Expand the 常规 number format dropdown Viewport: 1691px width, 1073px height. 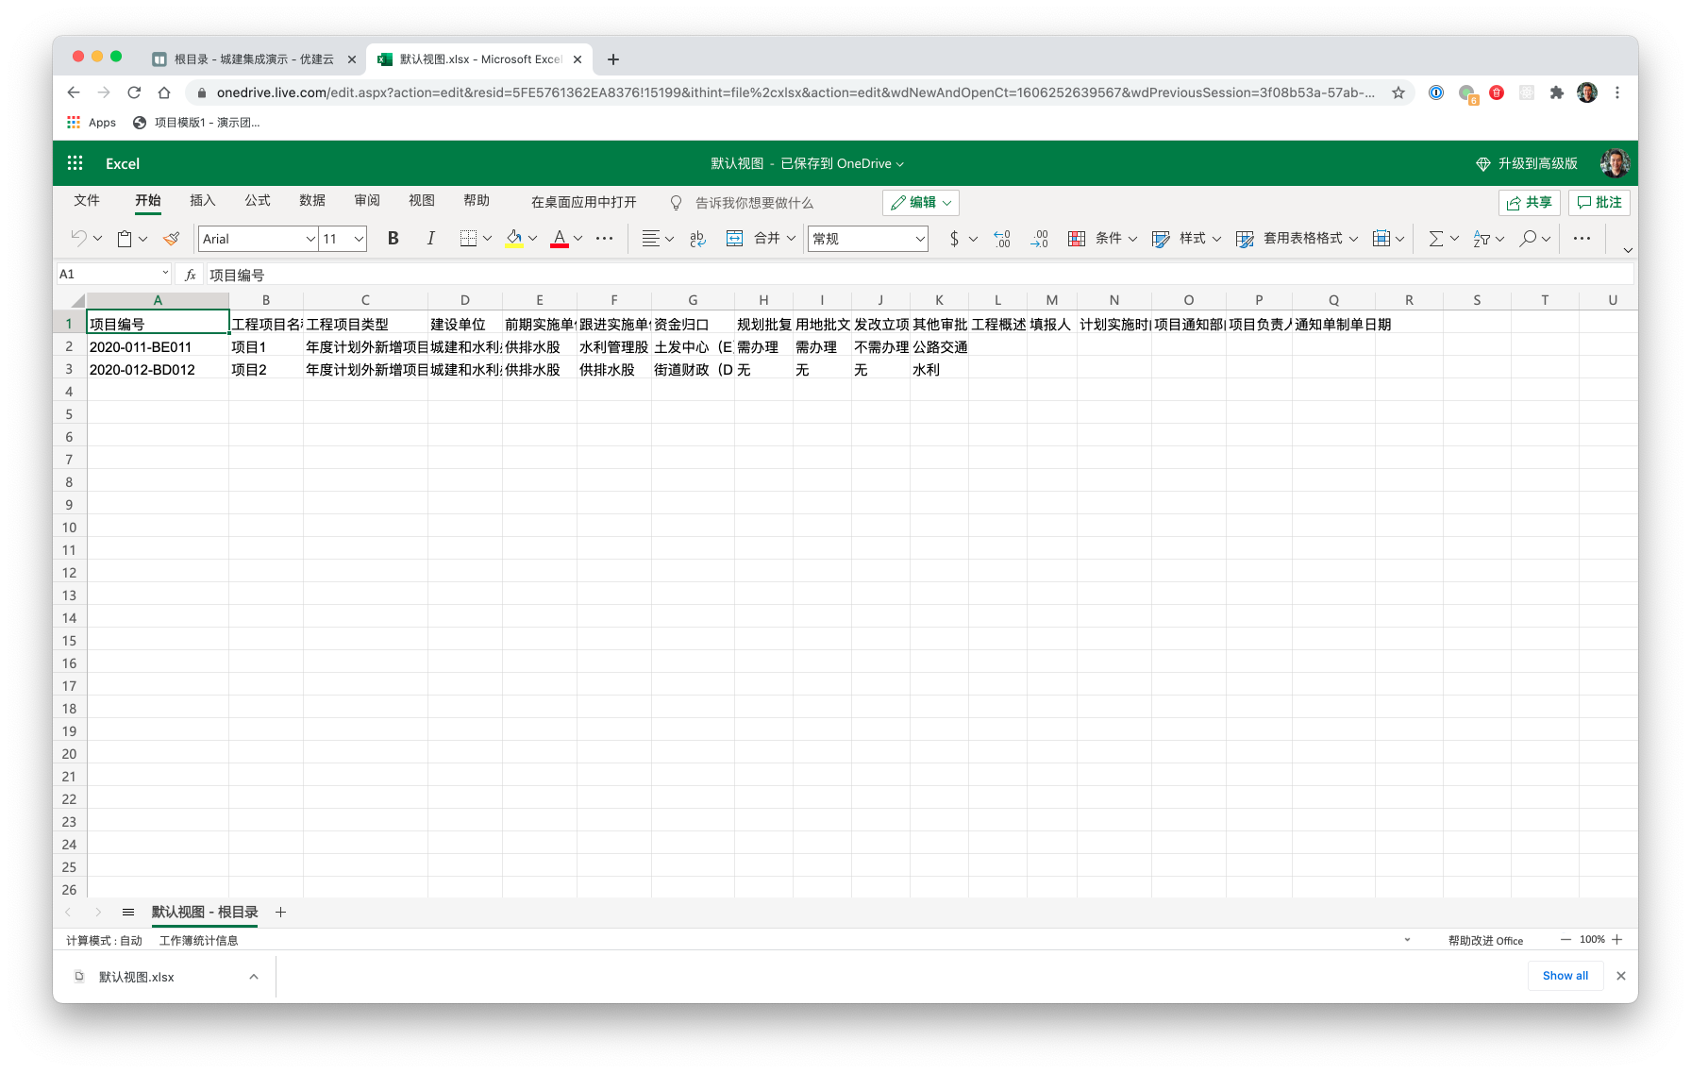point(919,239)
